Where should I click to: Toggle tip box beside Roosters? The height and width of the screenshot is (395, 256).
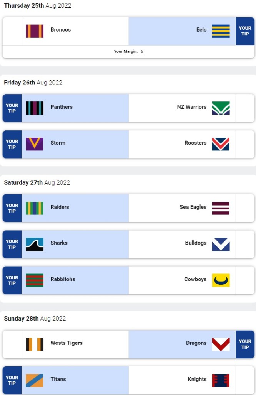tap(245, 144)
